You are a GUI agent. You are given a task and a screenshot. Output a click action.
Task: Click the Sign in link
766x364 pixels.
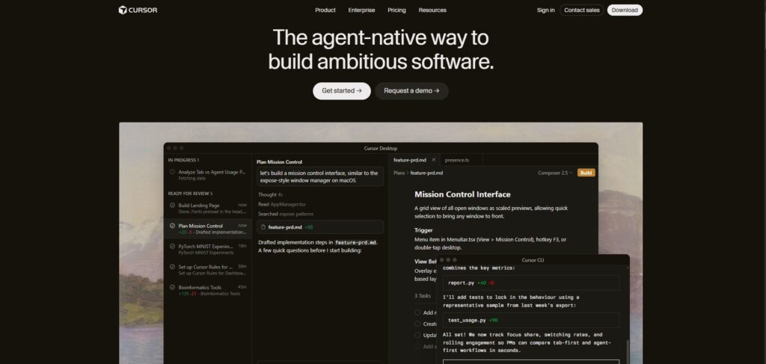coord(545,10)
